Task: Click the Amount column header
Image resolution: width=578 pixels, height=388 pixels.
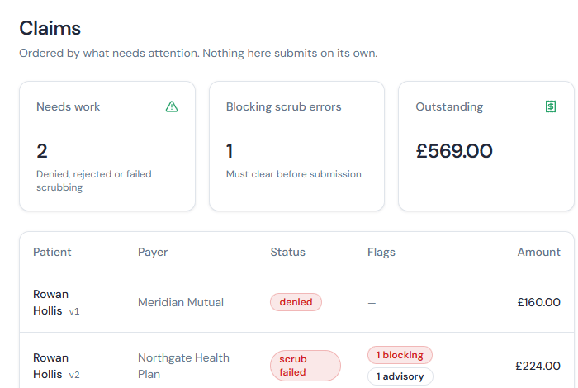Action: 538,252
